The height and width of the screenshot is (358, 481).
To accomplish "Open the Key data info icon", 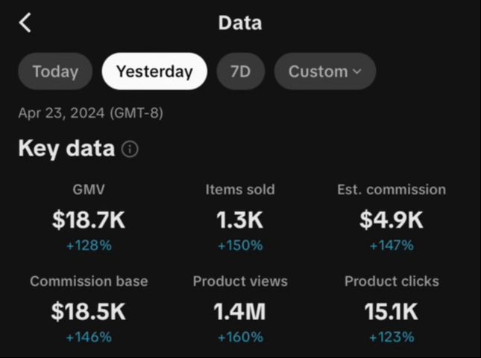I will click(130, 150).
